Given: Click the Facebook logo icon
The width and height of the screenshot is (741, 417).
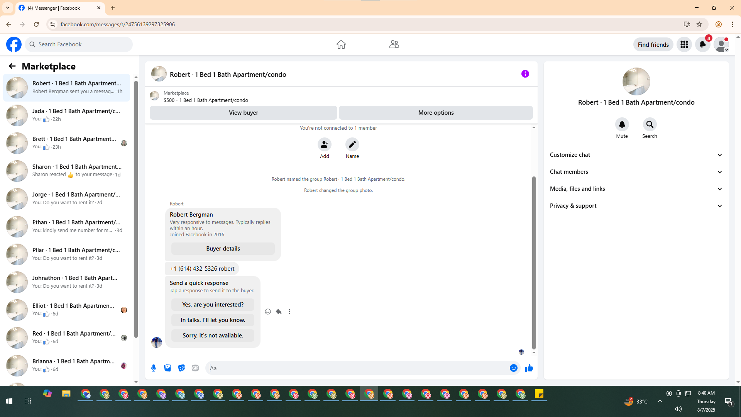Looking at the screenshot, I should [14, 44].
